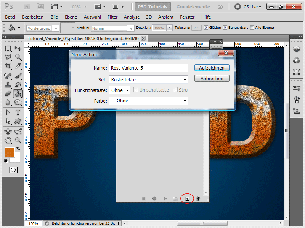Click the create new action icon
This screenshot has height=228, width=305.
tap(187, 199)
